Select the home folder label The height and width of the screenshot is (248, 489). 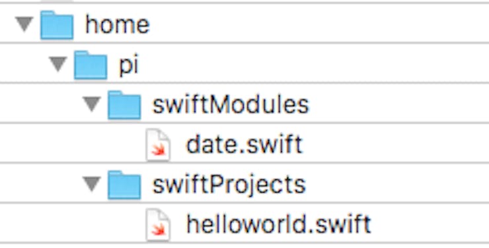click(x=118, y=24)
